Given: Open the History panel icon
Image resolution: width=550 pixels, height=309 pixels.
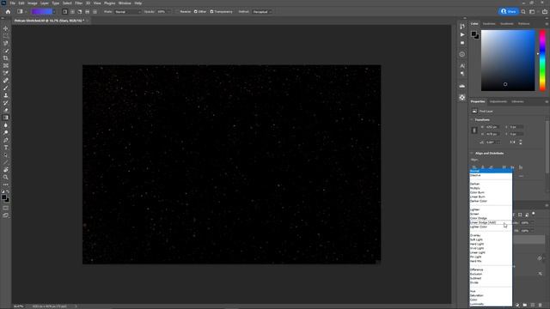Looking at the screenshot, I should pyautogui.click(x=462, y=27).
